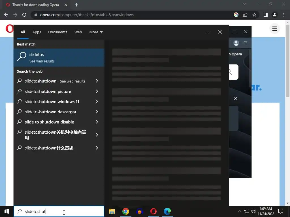Open slidetos best match result
290x217 pixels.
[59, 58]
